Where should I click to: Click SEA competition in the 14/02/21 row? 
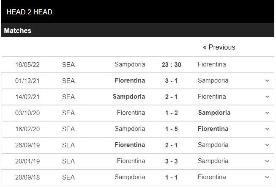[68, 97]
